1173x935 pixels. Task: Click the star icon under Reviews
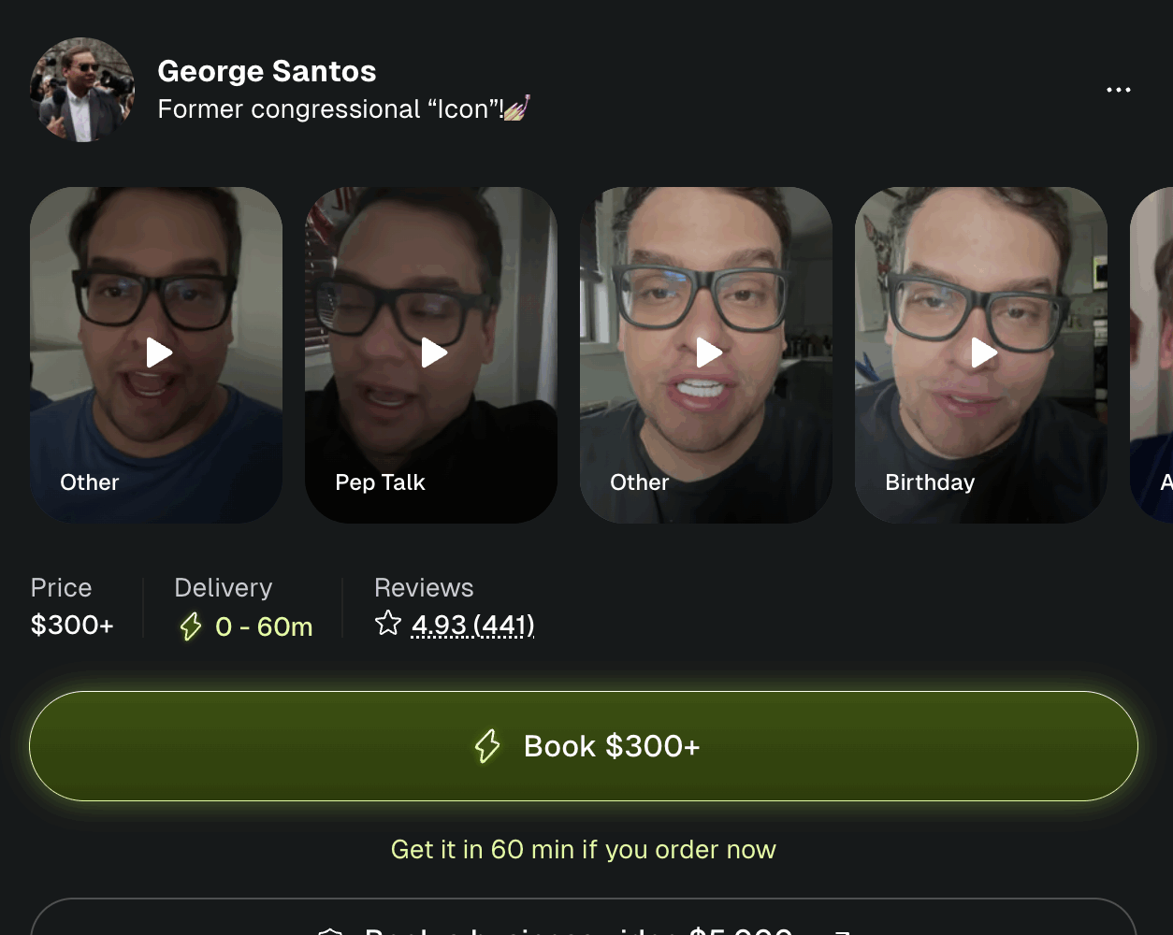[x=388, y=624]
